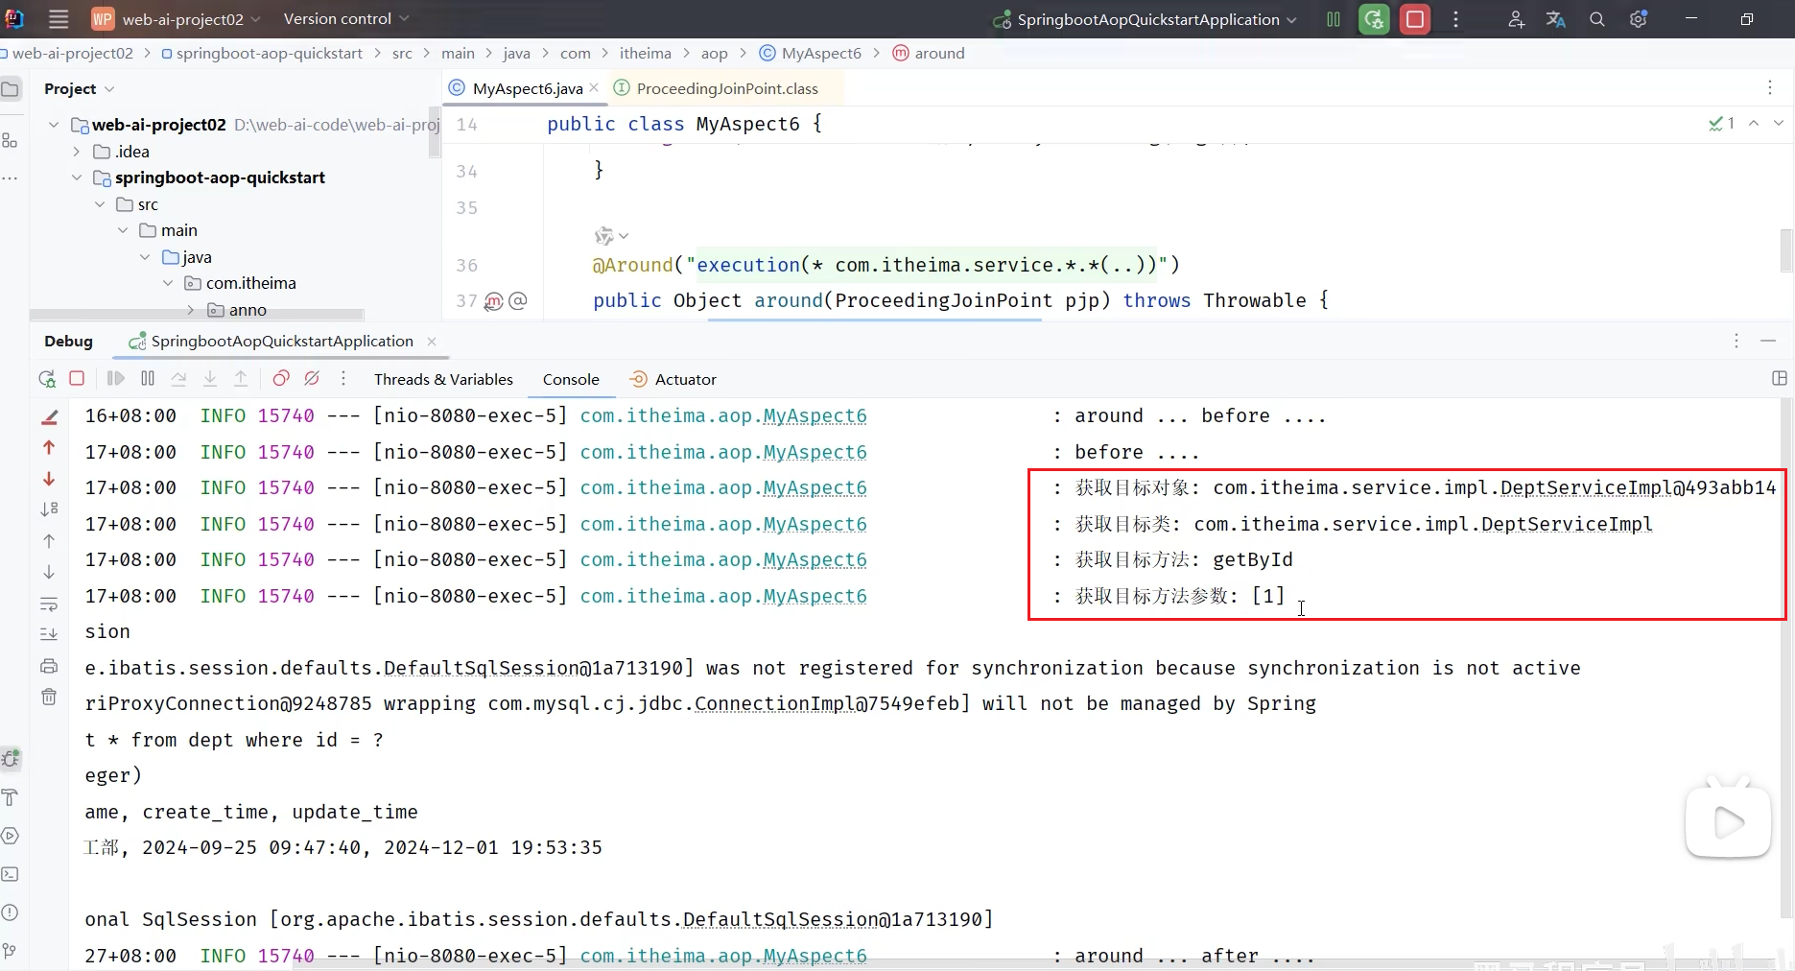Viewport: 1795px width, 971px height.
Task: Click View Breakpoints icon
Action: tap(281, 379)
